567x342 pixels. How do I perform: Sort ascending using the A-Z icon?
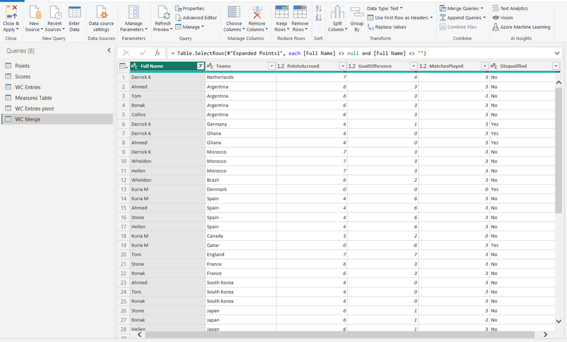coord(318,9)
